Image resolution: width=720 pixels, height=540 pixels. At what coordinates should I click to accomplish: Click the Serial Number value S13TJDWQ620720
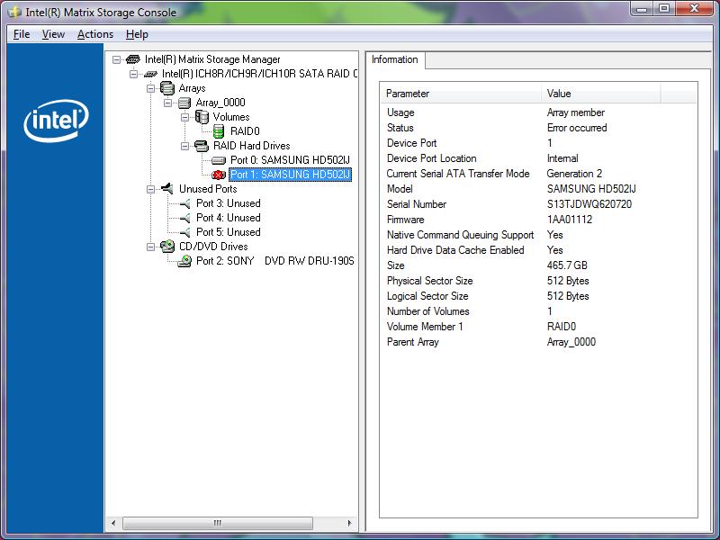click(x=589, y=204)
